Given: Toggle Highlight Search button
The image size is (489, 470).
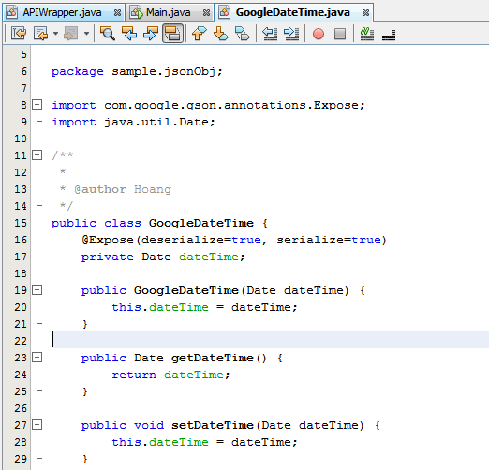Looking at the screenshot, I should tap(172, 34).
